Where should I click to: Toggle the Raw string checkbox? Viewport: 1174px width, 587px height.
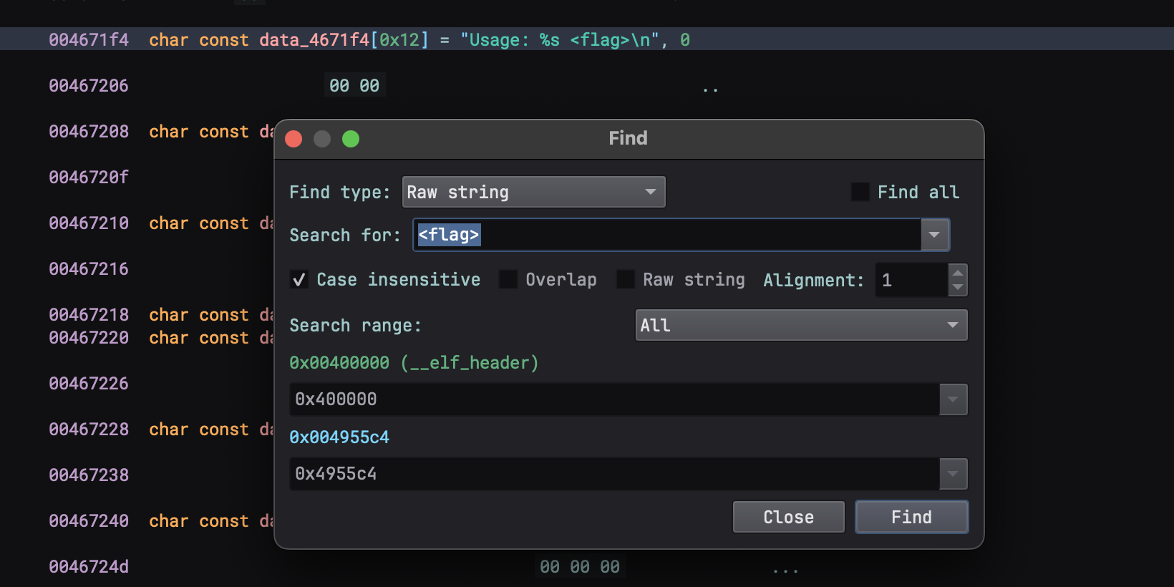pyautogui.click(x=626, y=279)
